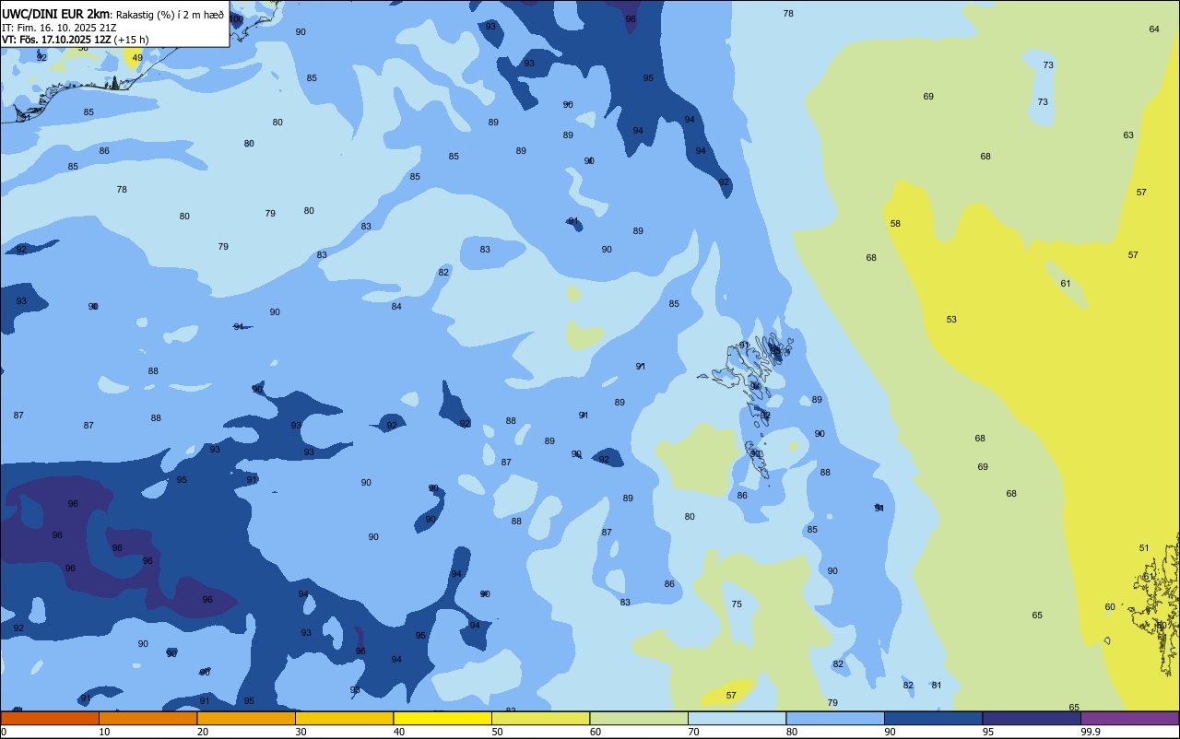Click the map value '84'

(x=396, y=307)
